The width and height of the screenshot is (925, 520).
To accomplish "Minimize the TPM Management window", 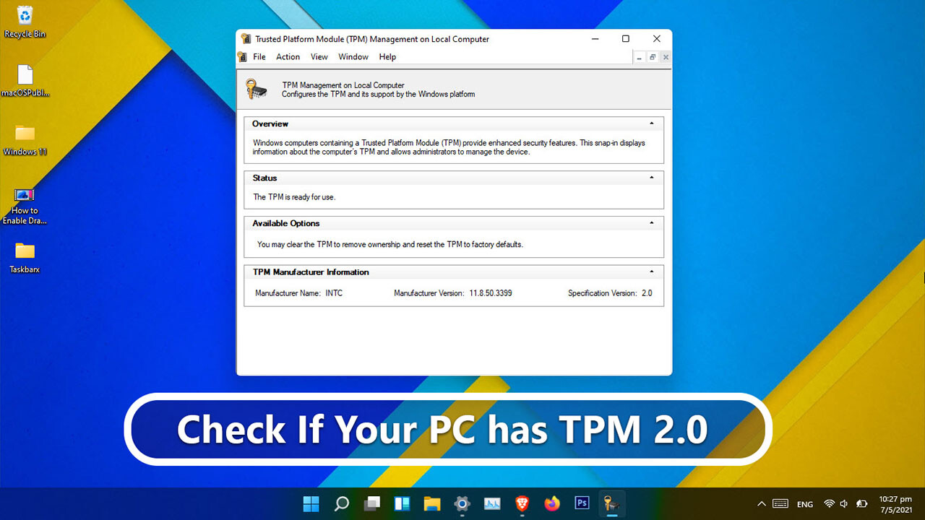I will (595, 39).
